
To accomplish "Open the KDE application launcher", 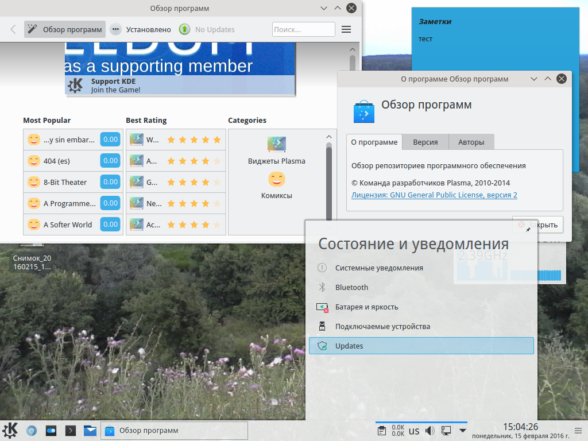I will coord(10,430).
